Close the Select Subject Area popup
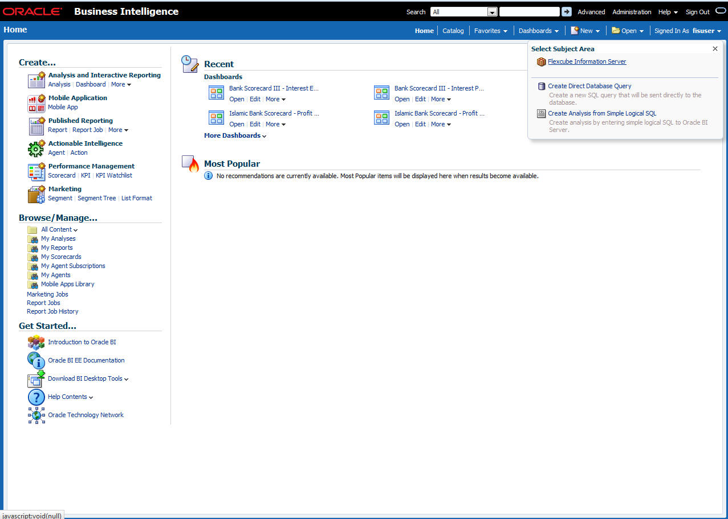This screenshot has width=728, height=519. pos(715,49)
